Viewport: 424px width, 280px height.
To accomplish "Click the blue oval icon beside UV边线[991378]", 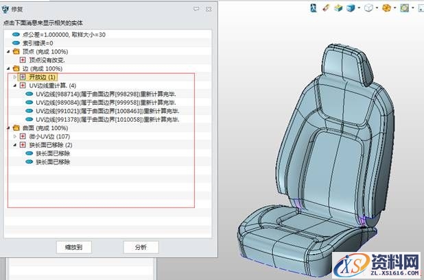I will click(30, 120).
